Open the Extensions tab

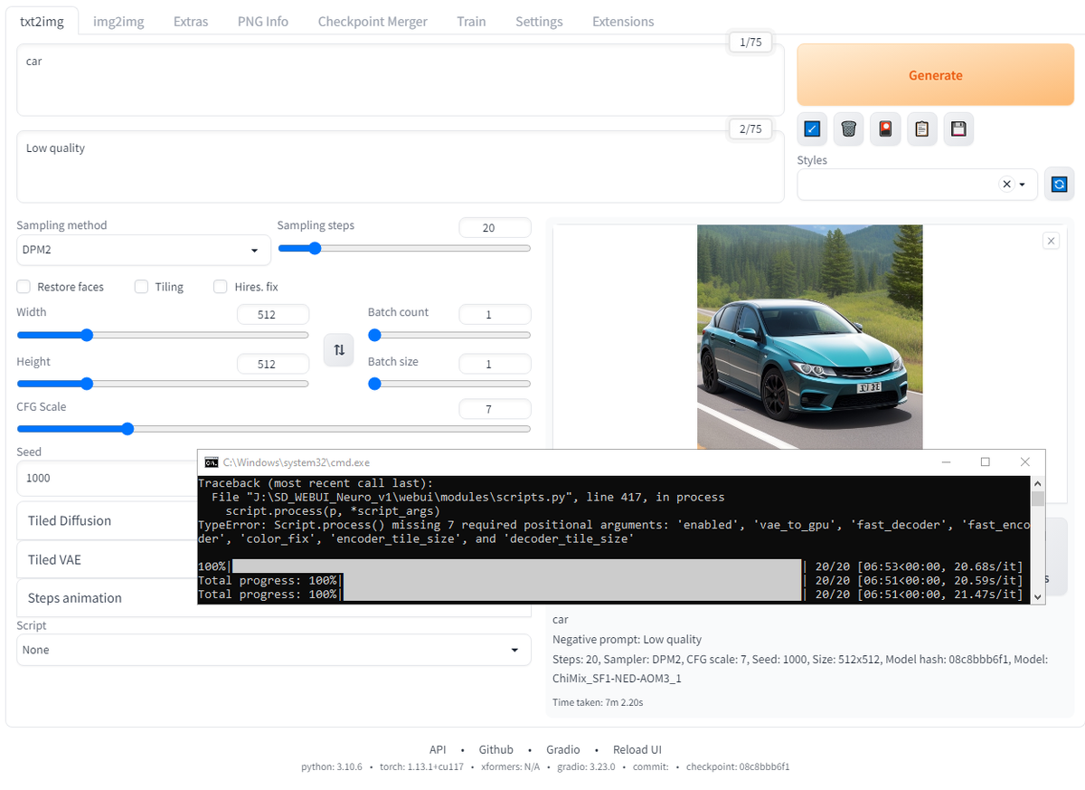point(623,21)
